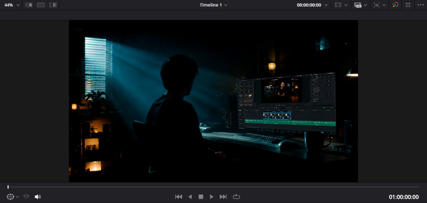Open the on-screen overlay mode dropdown arrow
The width and height of the screenshot is (427, 203).
pos(17,197)
